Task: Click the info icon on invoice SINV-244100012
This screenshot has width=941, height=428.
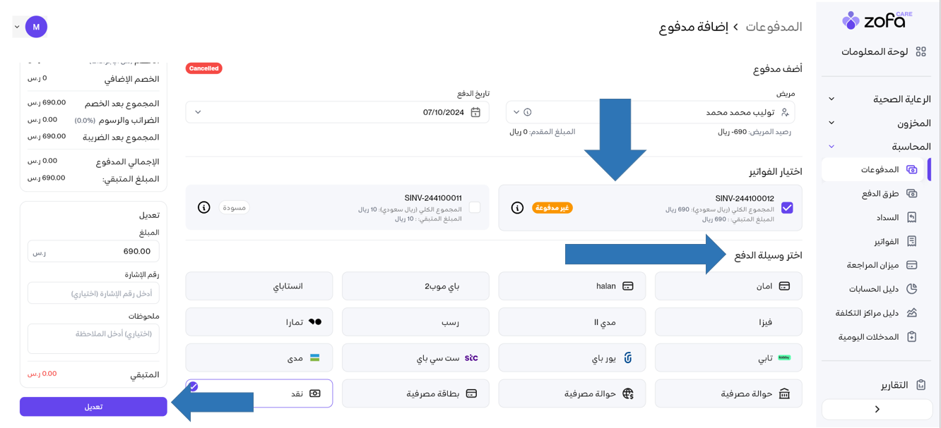Action: (517, 208)
